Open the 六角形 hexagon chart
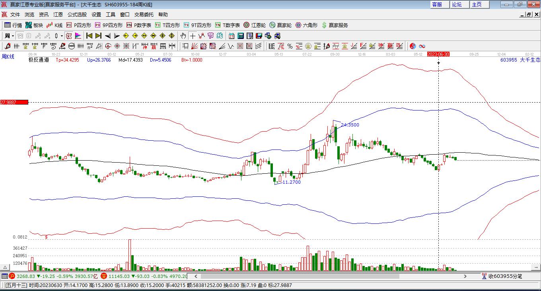The width and height of the screenshot is (541, 291). pyautogui.click(x=306, y=25)
